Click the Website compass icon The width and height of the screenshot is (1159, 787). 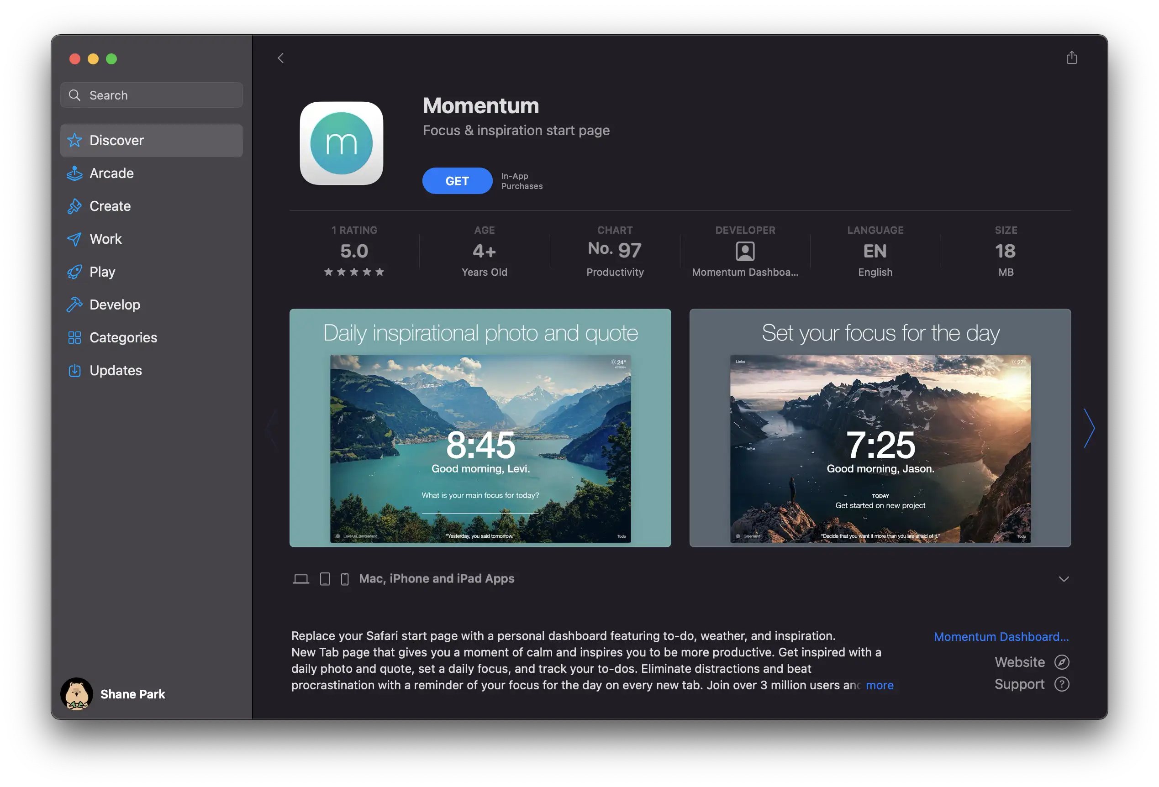pos(1061,662)
